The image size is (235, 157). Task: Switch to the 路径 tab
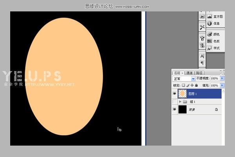coord(199,73)
